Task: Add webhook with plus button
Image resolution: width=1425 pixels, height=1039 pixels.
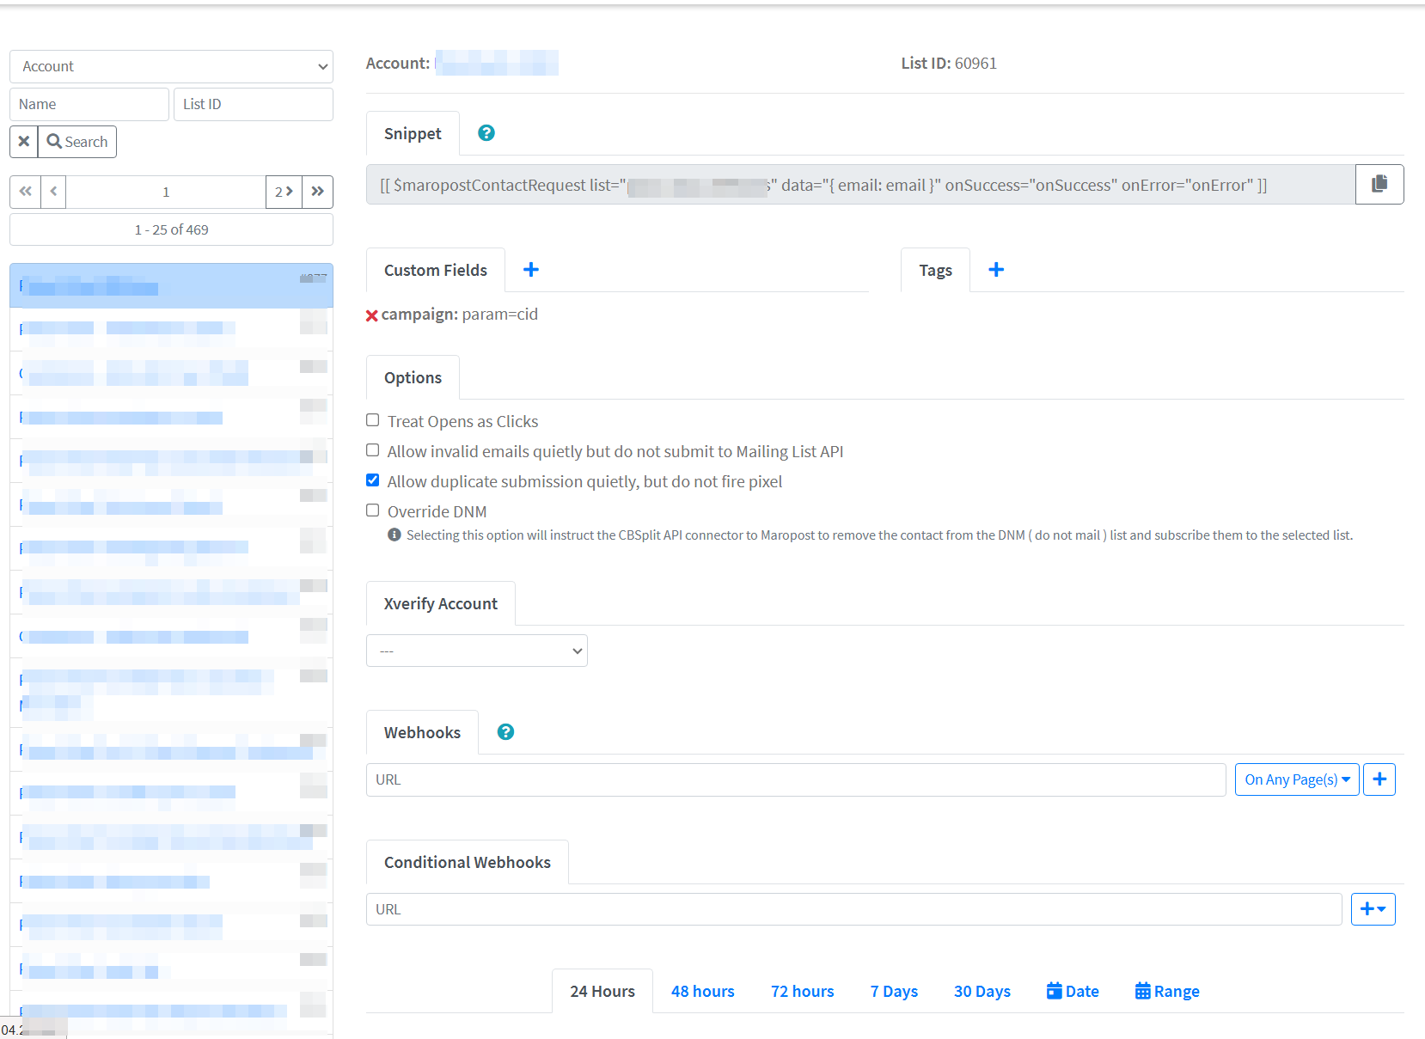Action: [1379, 779]
